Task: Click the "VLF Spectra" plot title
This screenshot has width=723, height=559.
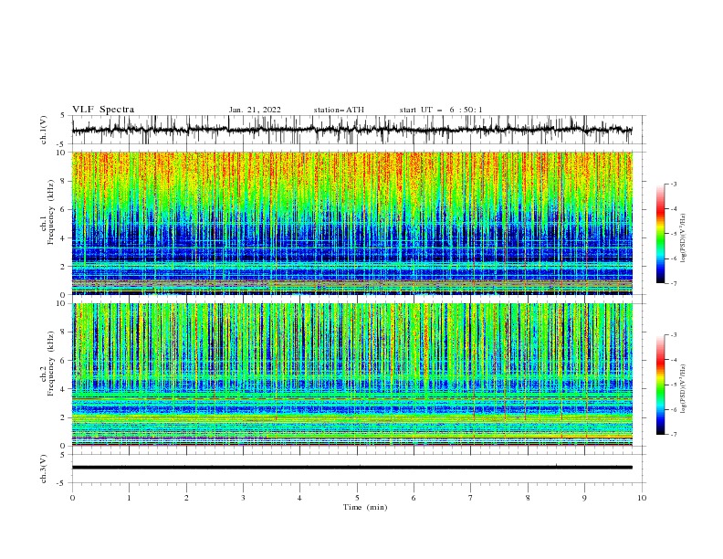Action: 103,110
